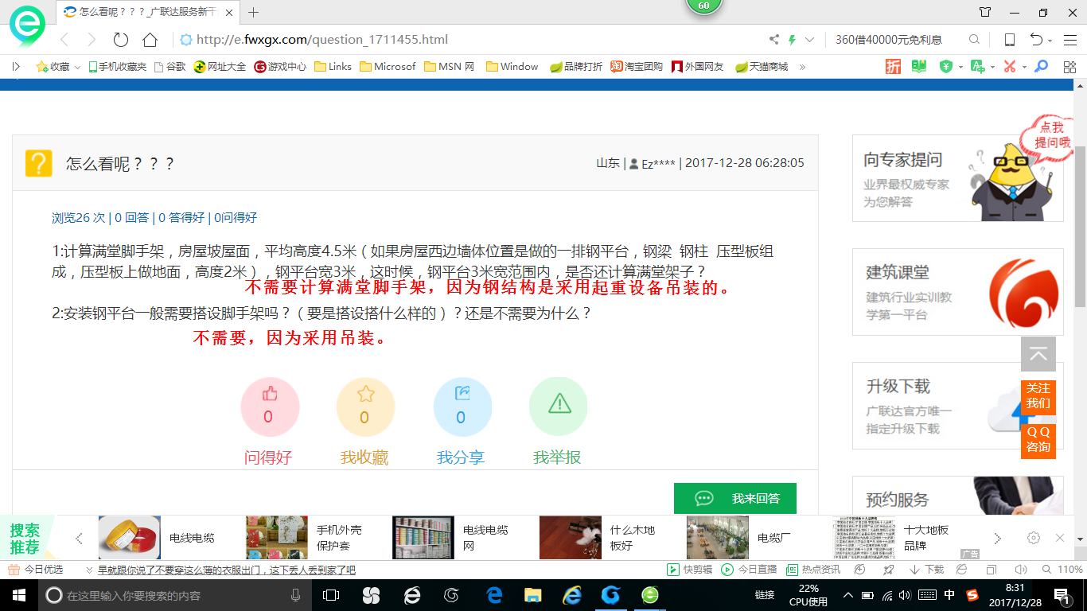Screen dimensions: 1087x611
Task: Open a new tab with plus button
Action: (x=254, y=12)
